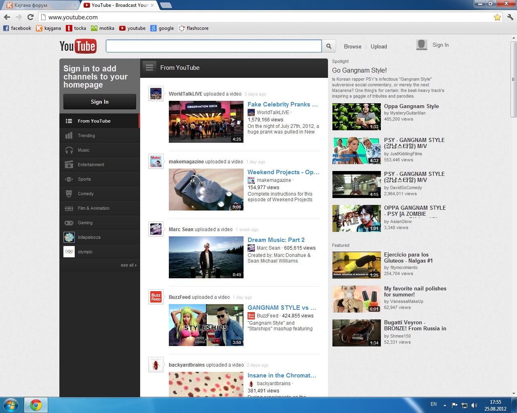Reload the page using the refresh icon

(30, 17)
